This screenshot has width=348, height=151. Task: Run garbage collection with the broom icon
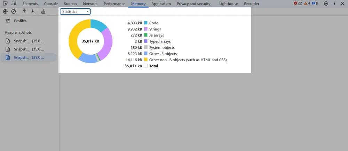pyautogui.click(x=43, y=11)
